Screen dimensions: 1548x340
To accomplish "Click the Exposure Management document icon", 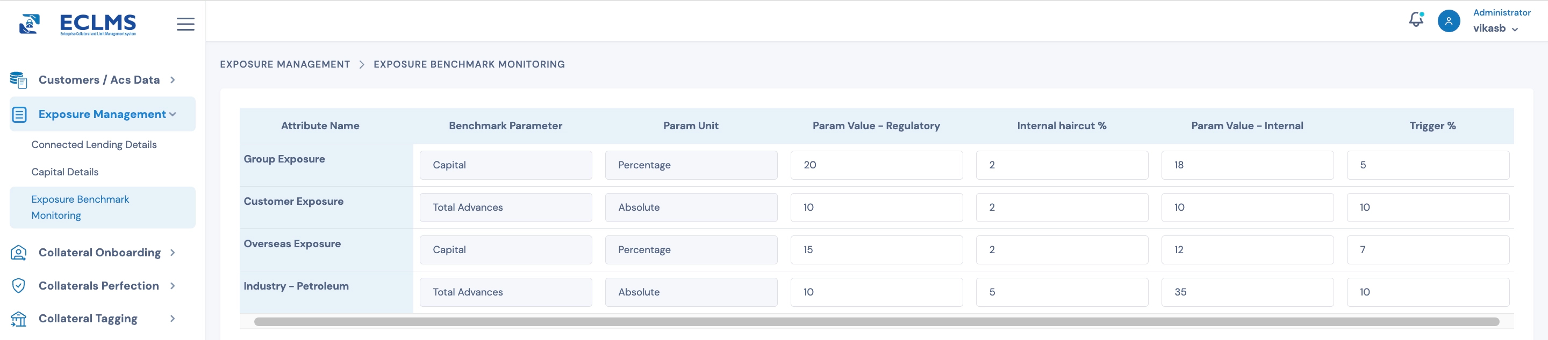I will 19,115.
